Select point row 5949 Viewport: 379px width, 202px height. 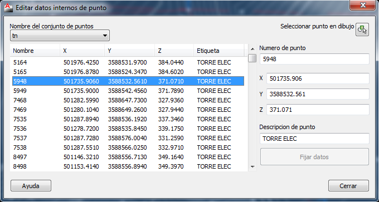click(128, 91)
